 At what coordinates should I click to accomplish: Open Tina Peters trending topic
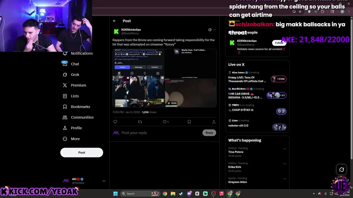pyautogui.click(x=236, y=152)
